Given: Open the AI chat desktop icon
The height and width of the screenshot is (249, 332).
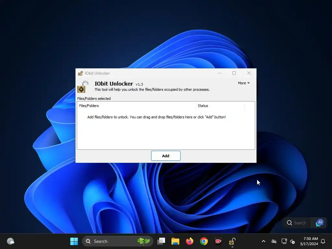Looking at the screenshot, I should click(319, 223).
